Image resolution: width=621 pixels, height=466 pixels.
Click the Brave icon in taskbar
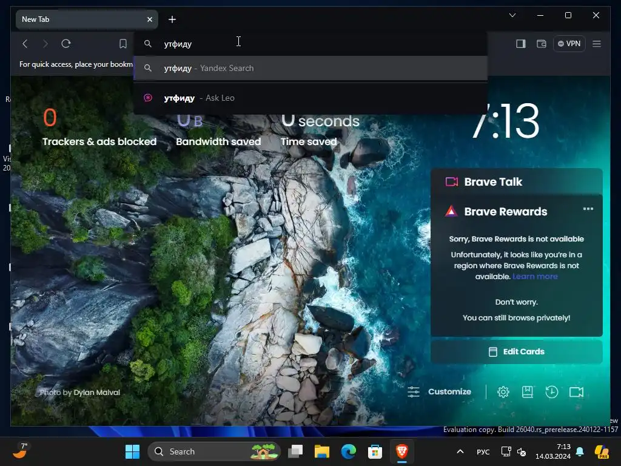(401, 451)
